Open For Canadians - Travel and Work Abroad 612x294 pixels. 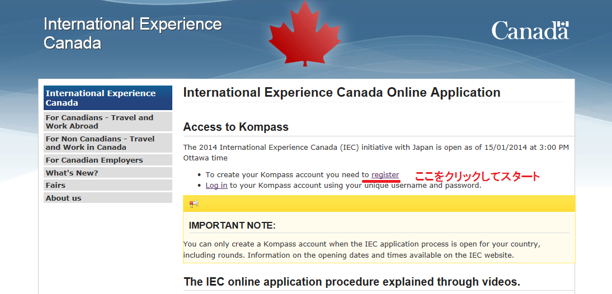(x=108, y=122)
